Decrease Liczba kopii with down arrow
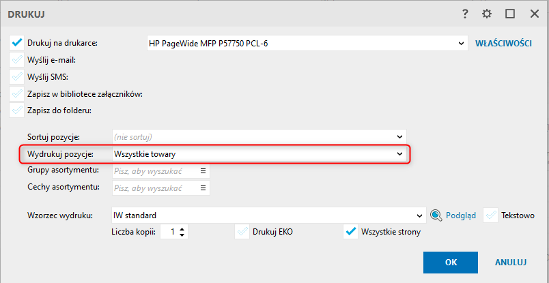This screenshot has width=549, height=283. tap(182, 235)
